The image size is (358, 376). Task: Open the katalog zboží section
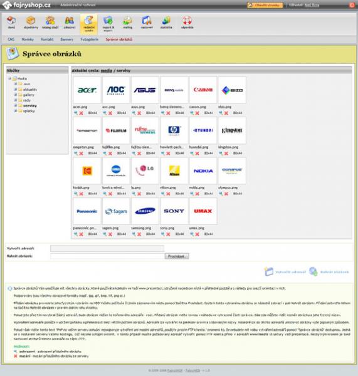(50, 23)
